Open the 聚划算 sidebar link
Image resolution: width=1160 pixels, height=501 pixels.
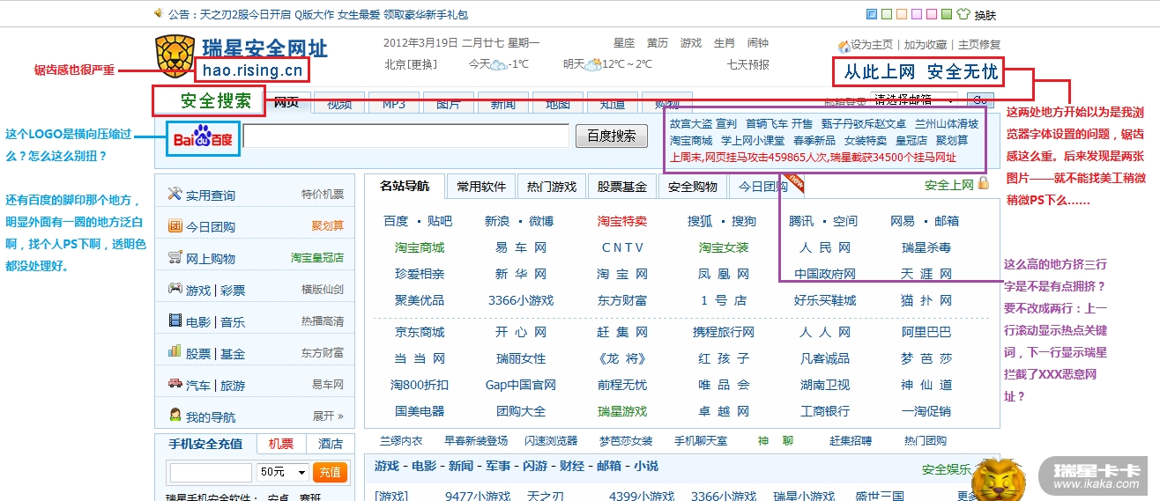[x=328, y=226]
